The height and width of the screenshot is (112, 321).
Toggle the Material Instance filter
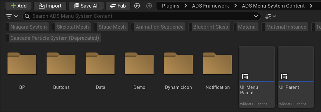(285, 27)
